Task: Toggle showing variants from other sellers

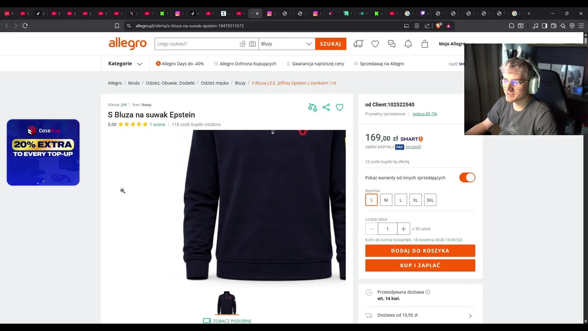Action: point(467,177)
